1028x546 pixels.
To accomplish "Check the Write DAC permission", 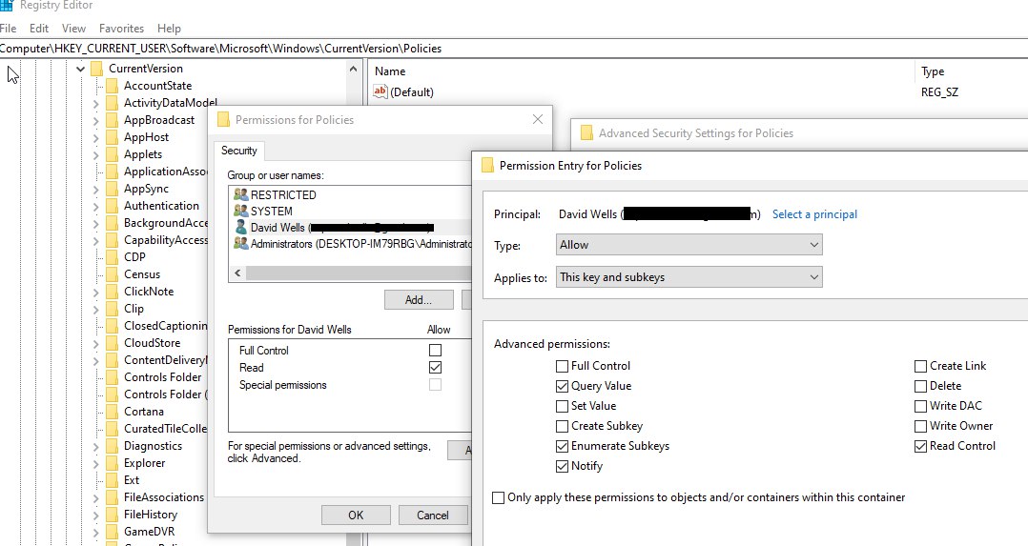I will pyautogui.click(x=920, y=406).
